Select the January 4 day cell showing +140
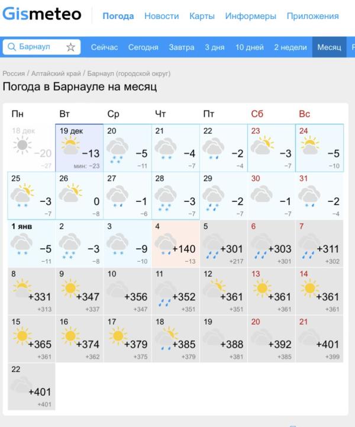 click(x=176, y=244)
